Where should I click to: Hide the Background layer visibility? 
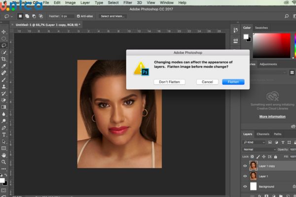[x=245, y=187]
